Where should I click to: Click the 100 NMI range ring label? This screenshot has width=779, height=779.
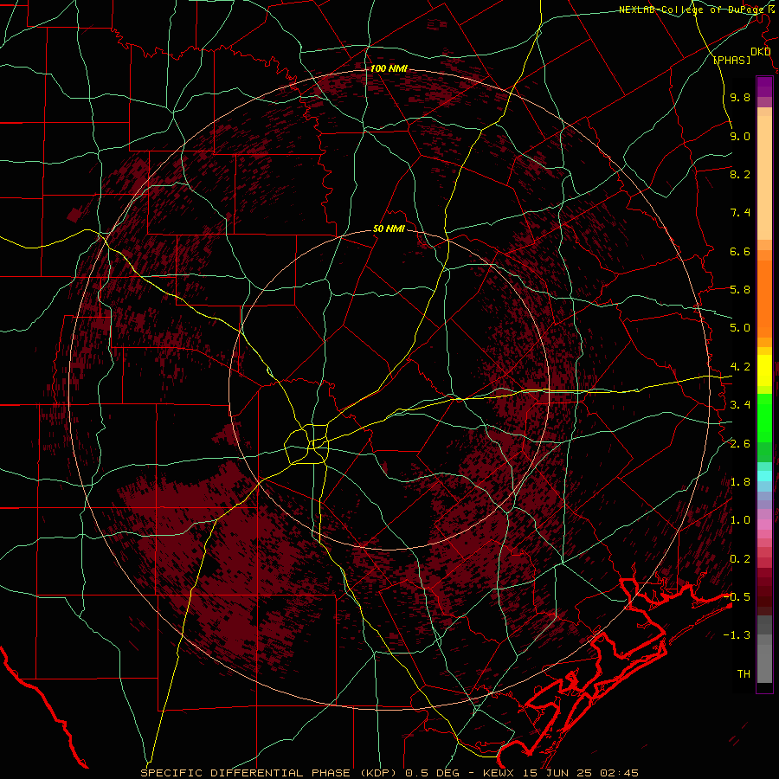pos(389,68)
